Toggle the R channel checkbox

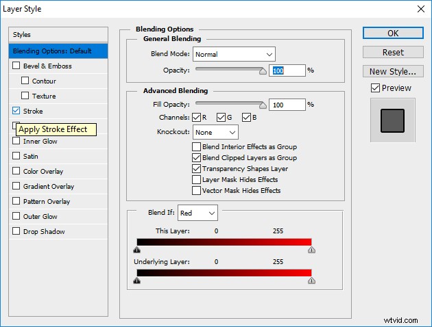tap(196, 118)
